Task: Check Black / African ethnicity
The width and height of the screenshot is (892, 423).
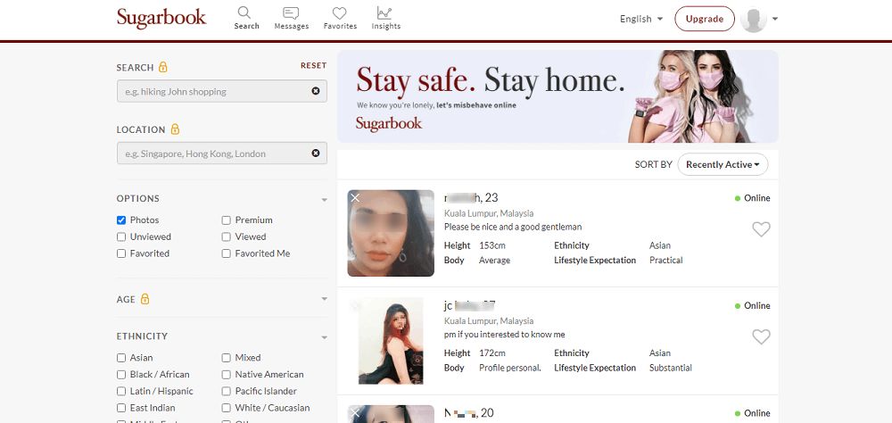Action: pos(121,375)
